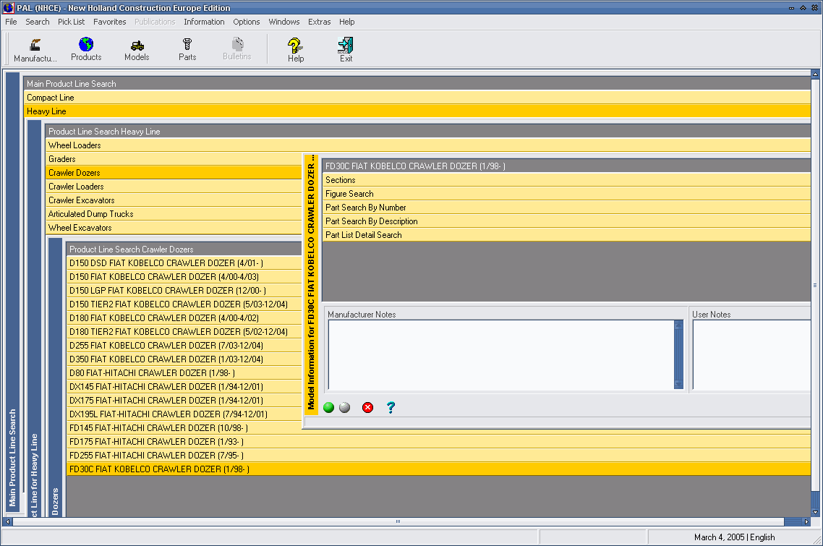The width and height of the screenshot is (823, 546).
Task: Select Crawler Loaders category
Action: coord(174,187)
